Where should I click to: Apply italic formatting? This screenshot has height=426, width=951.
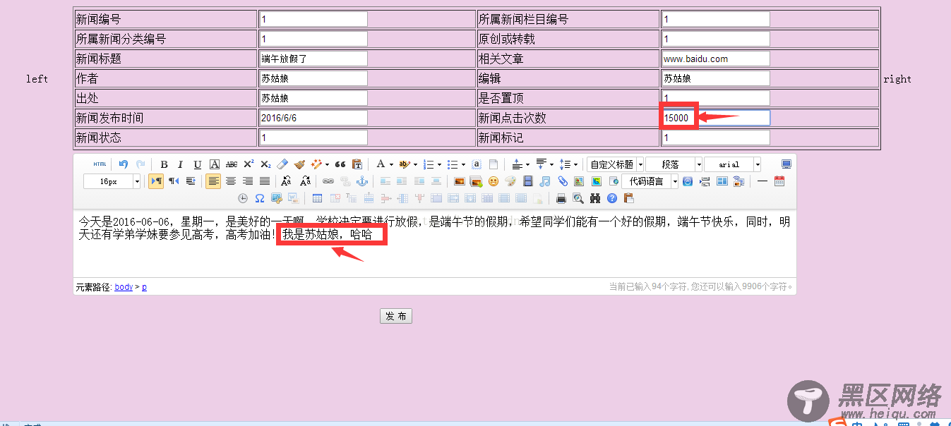(x=180, y=164)
